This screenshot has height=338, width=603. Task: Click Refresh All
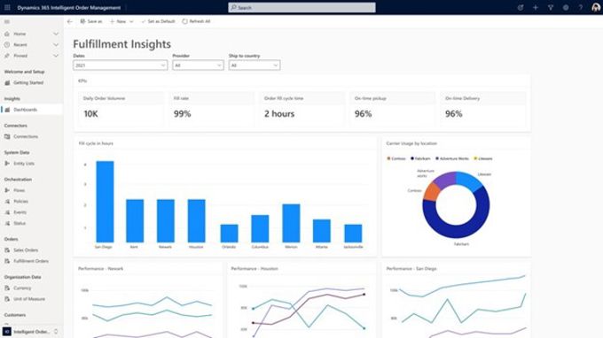[196, 21]
